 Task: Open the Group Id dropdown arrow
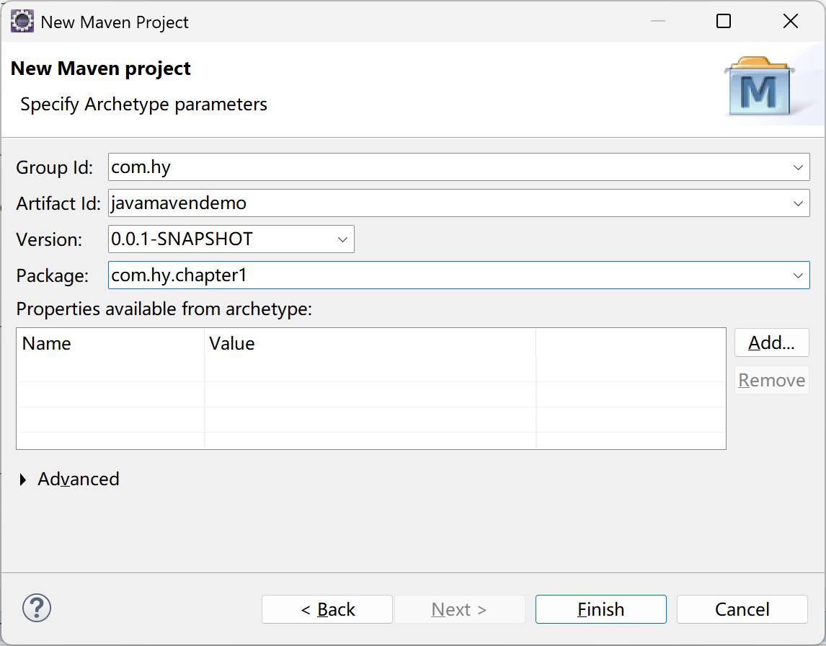(798, 167)
